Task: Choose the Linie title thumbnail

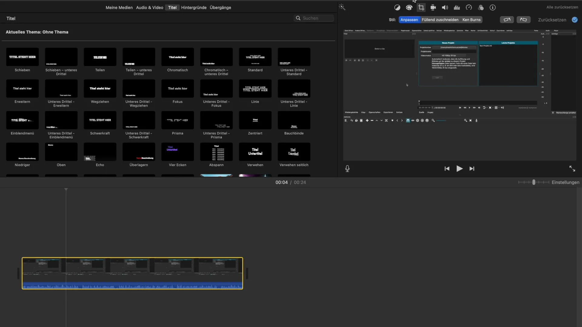Action: 255,88
